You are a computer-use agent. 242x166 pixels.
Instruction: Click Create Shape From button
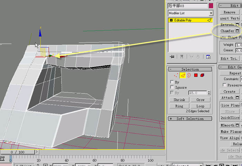click(231, 37)
